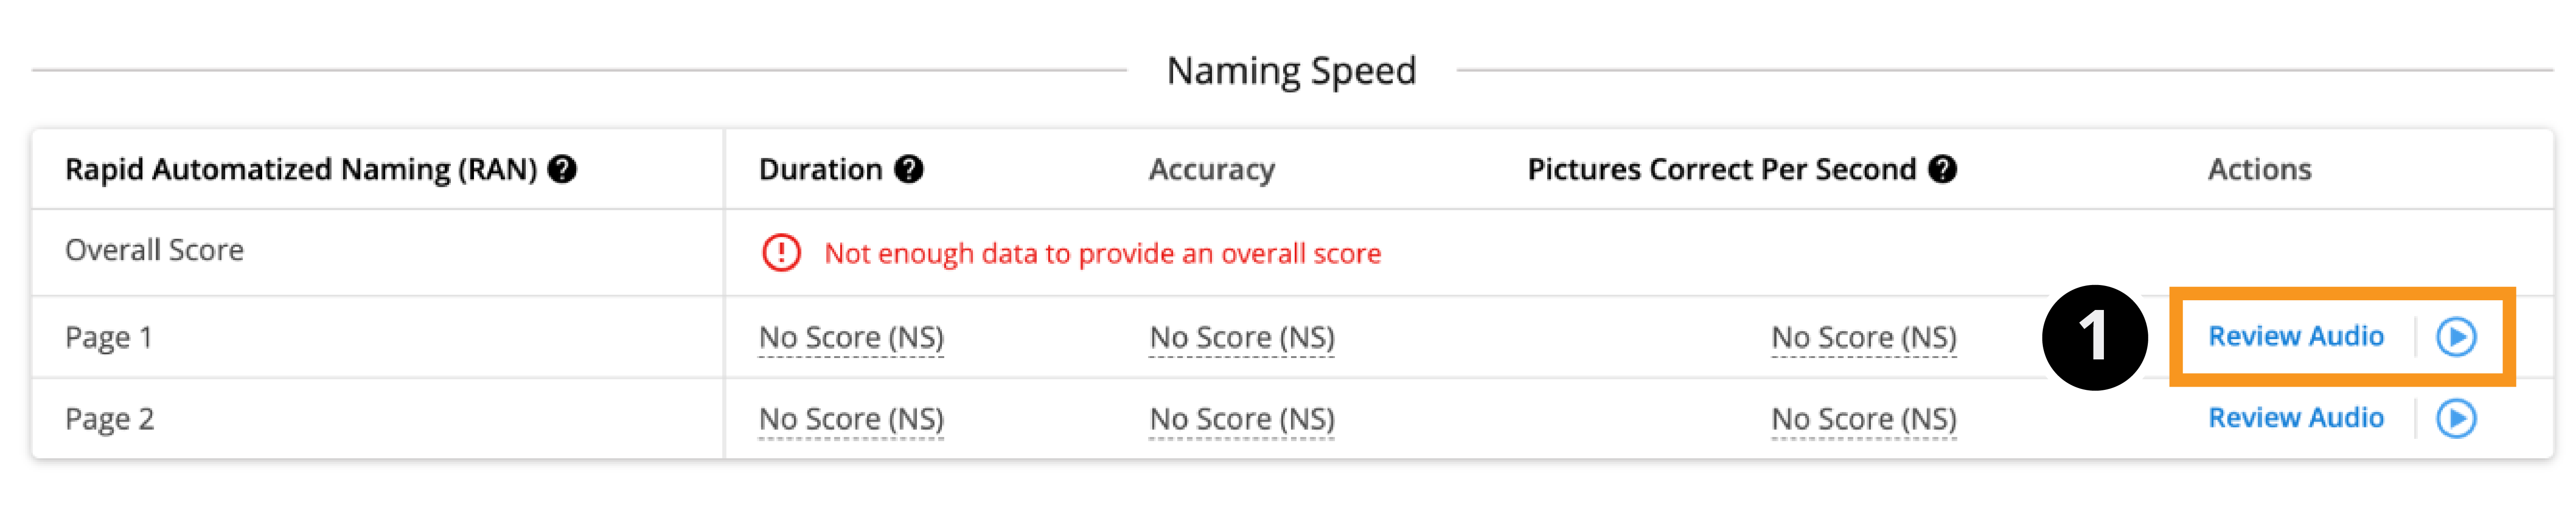Click the Page 2 Review Audio link
Image resolution: width=2576 pixels, height=522 pixels.
[2295, 418]
